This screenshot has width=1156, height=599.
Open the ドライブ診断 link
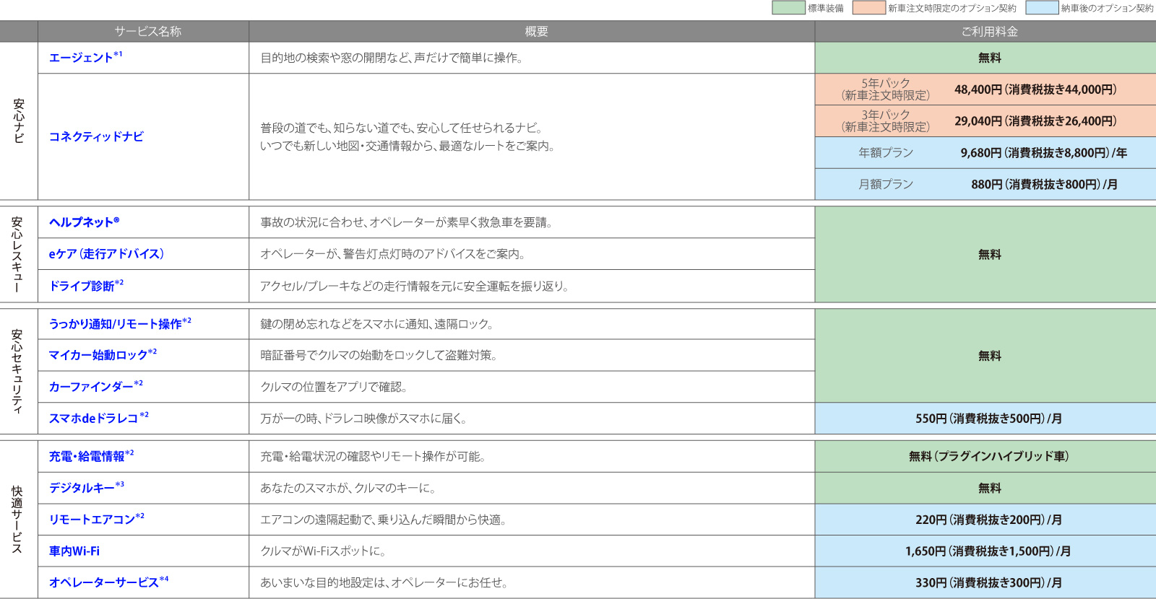[x=82, y=286]
